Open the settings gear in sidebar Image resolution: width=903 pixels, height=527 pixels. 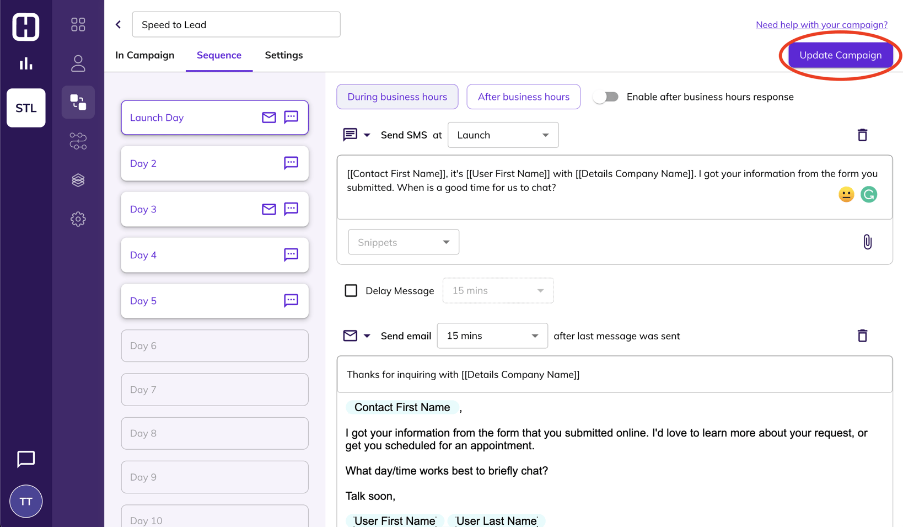tap(78, 219)
